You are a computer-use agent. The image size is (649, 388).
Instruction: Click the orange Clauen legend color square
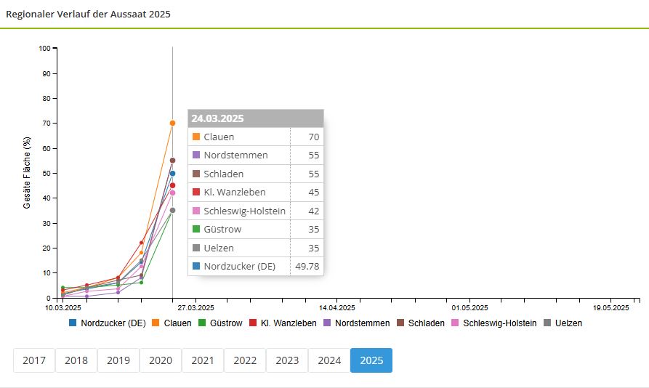click(156, 323)
